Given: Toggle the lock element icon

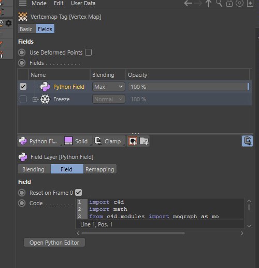Looking at the screenshot, I should tap(229, 4).
